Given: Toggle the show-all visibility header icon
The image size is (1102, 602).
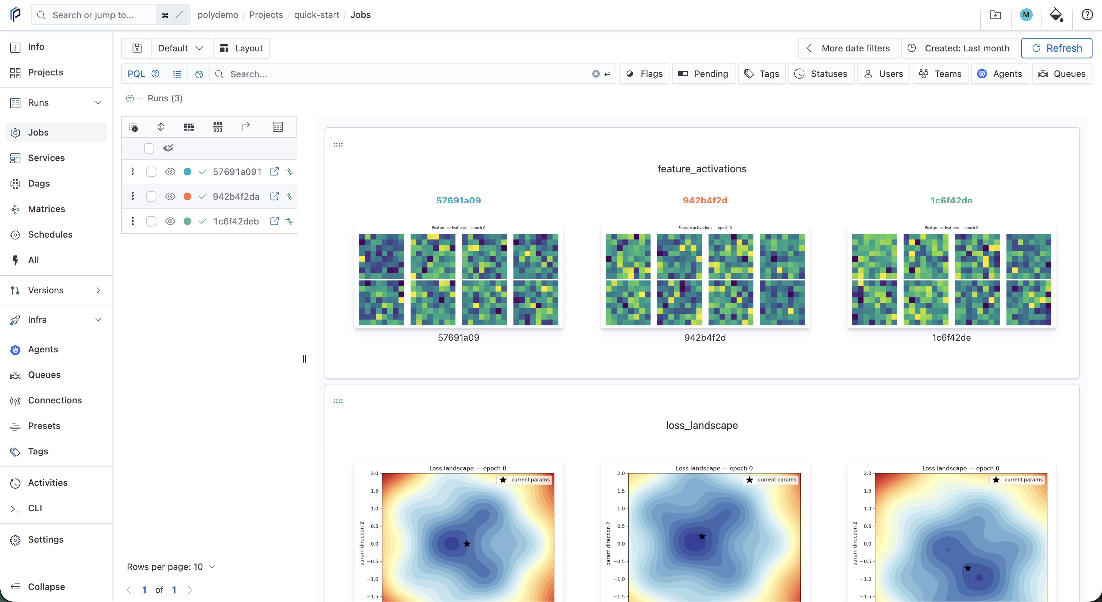Looking at the screenshot, I should 168,148.
